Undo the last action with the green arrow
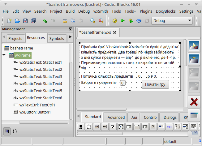 coord(45,21)
